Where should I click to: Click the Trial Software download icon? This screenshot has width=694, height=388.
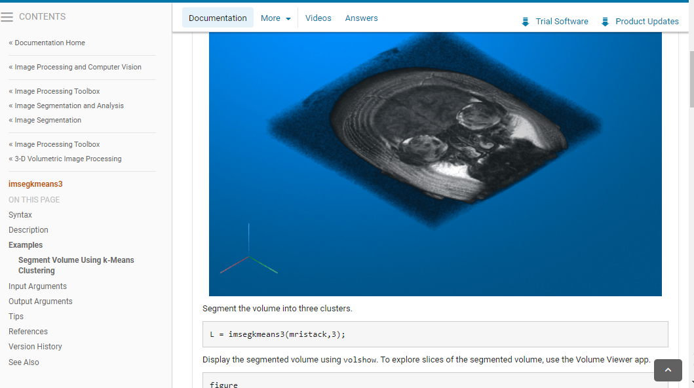[x=526, y=22]
